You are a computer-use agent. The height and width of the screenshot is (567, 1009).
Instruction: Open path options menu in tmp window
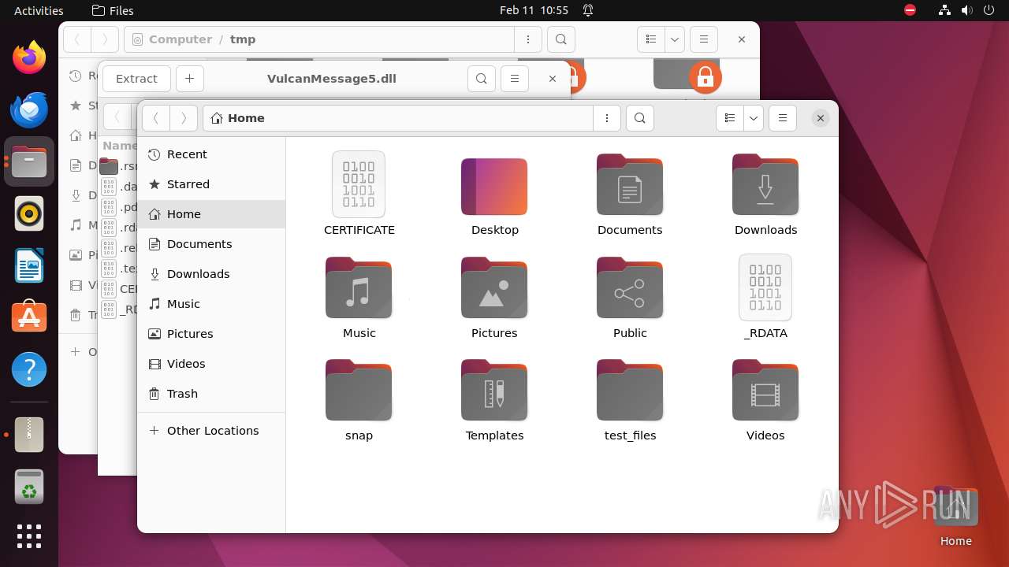click(x=527, y=39)
